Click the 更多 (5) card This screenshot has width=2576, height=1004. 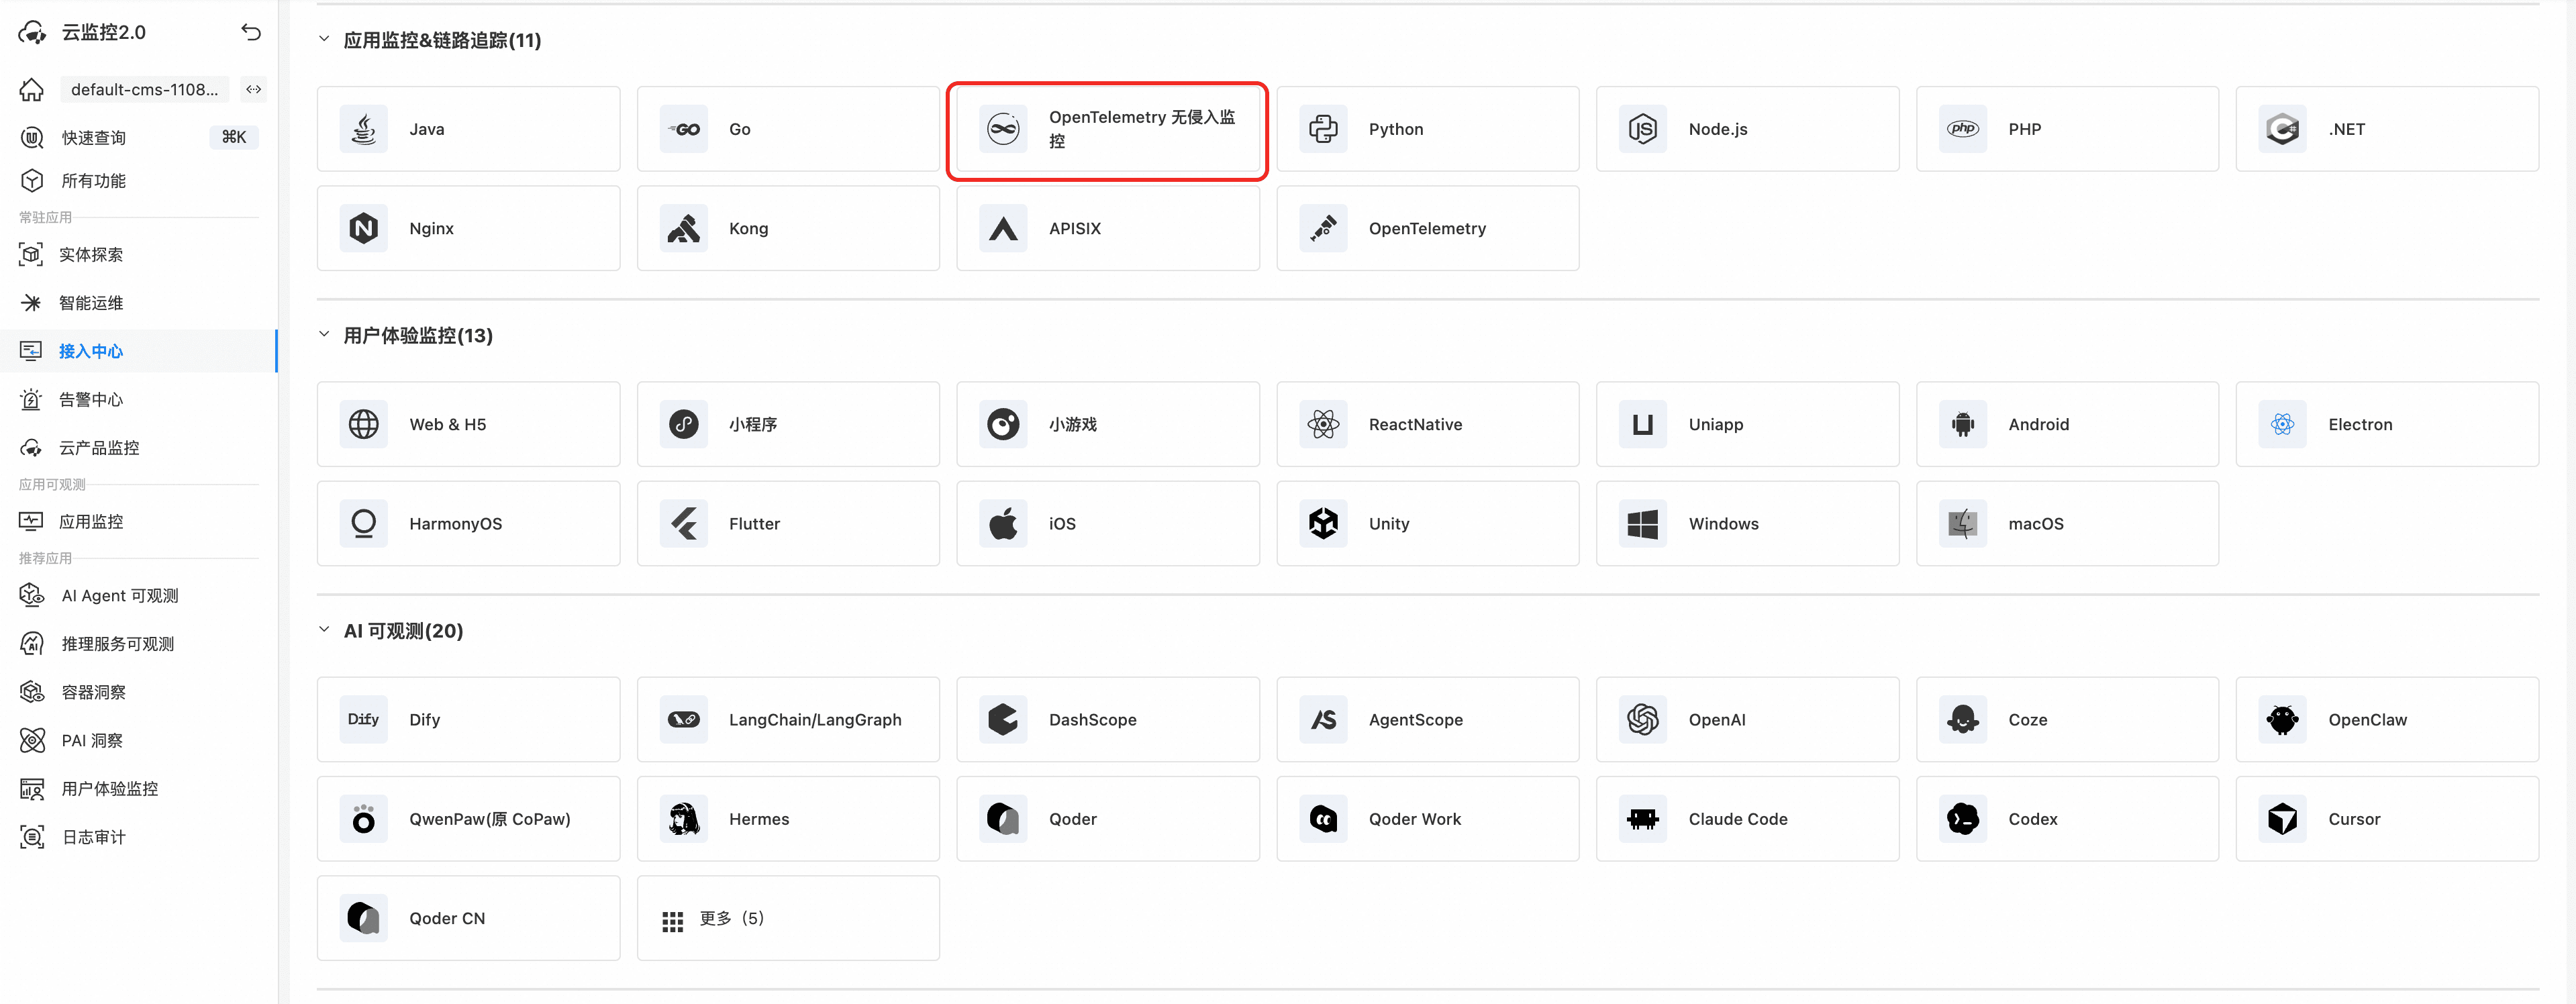(788, 918)
